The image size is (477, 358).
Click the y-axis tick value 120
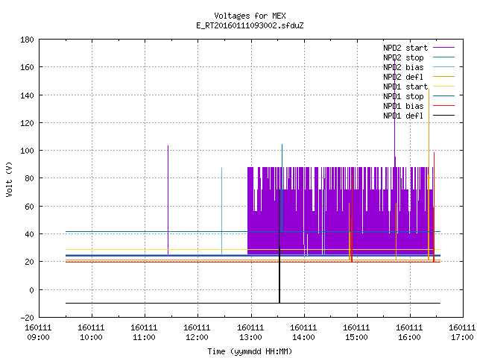27,123
